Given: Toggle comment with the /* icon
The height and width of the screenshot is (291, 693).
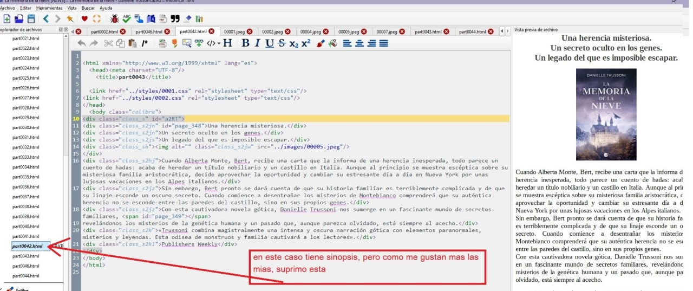Looking at the screenshot, I should point(145,43).
